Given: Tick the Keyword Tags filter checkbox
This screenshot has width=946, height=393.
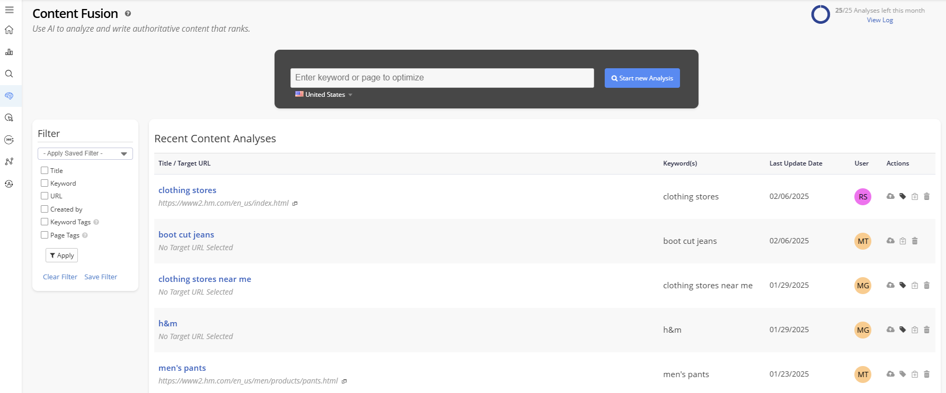Looking at the screenshot, I should pos(45,222).
